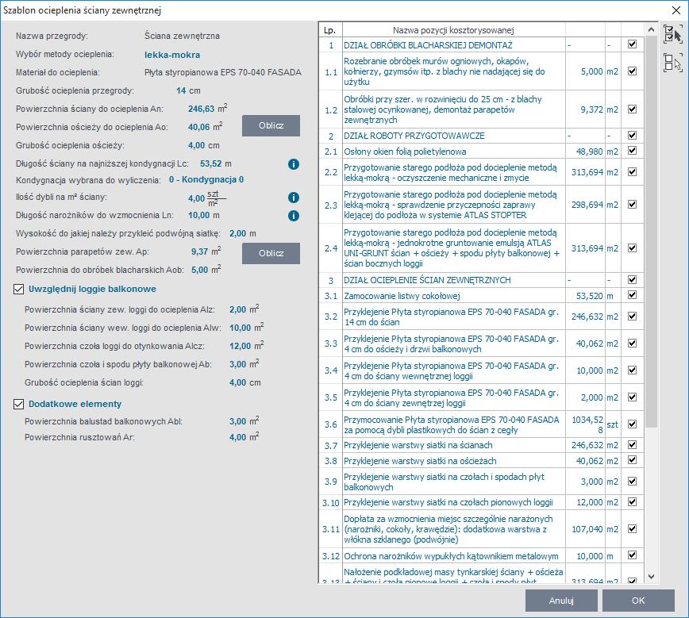This screenshot has width=689, height=618.
Task: Edit corner length Ln value 10,00
Action: (x=199, y=216)
